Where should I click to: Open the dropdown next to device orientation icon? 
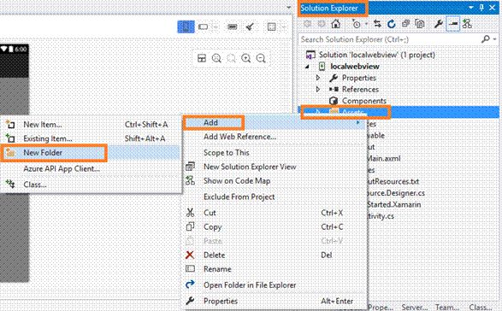pos(216,26)
